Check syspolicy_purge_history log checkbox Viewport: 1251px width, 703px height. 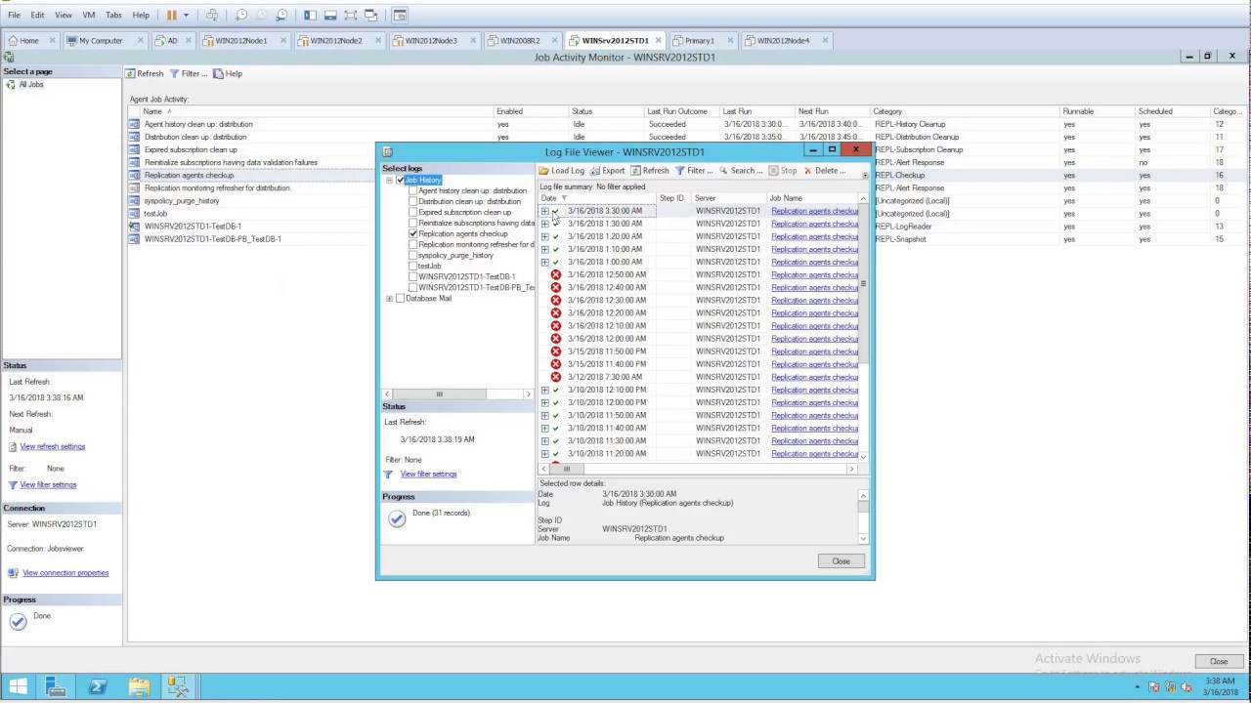(412, 255)
